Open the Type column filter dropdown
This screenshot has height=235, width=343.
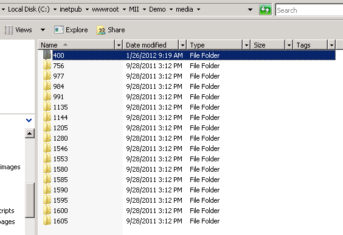tap(246, 45)
